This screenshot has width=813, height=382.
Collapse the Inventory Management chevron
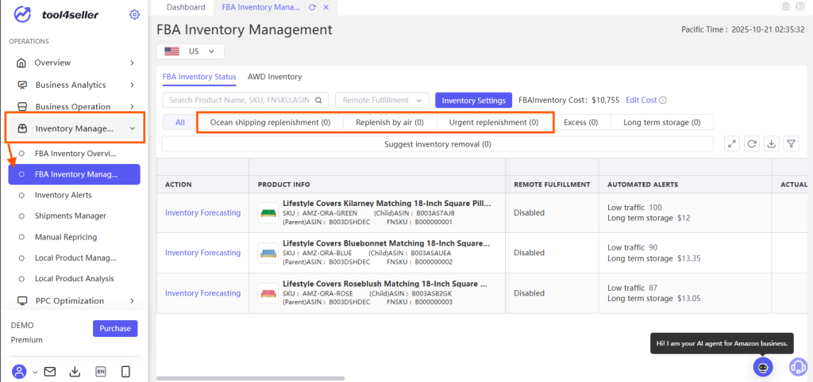[x=133, y=128]
